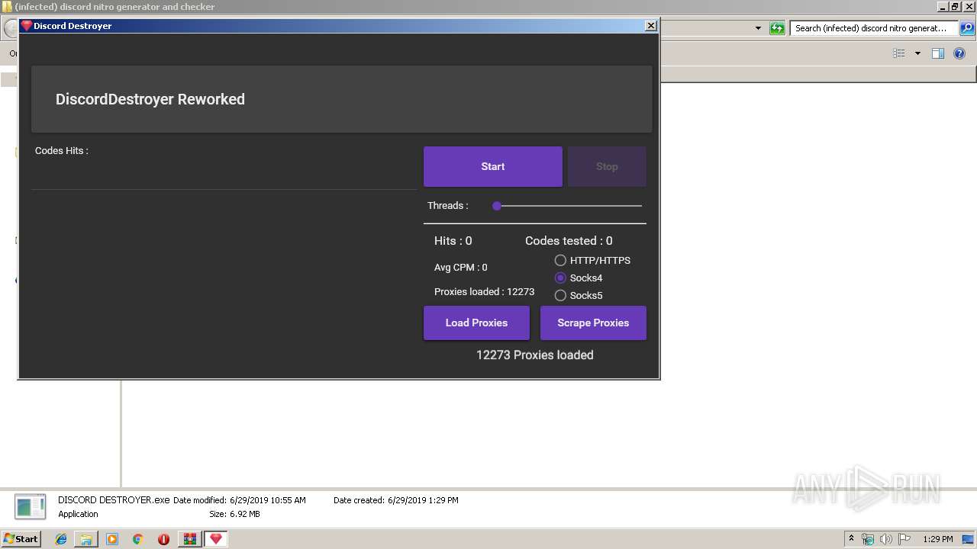This screenshot has height=549, width=977.
Task: Open Explorer help icon
Action: coord(959,53)
